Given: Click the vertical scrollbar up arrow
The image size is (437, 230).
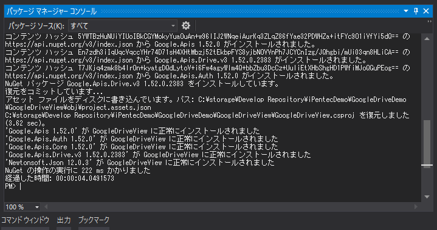Looking at the screenshot, I should [x=427, y=39].
